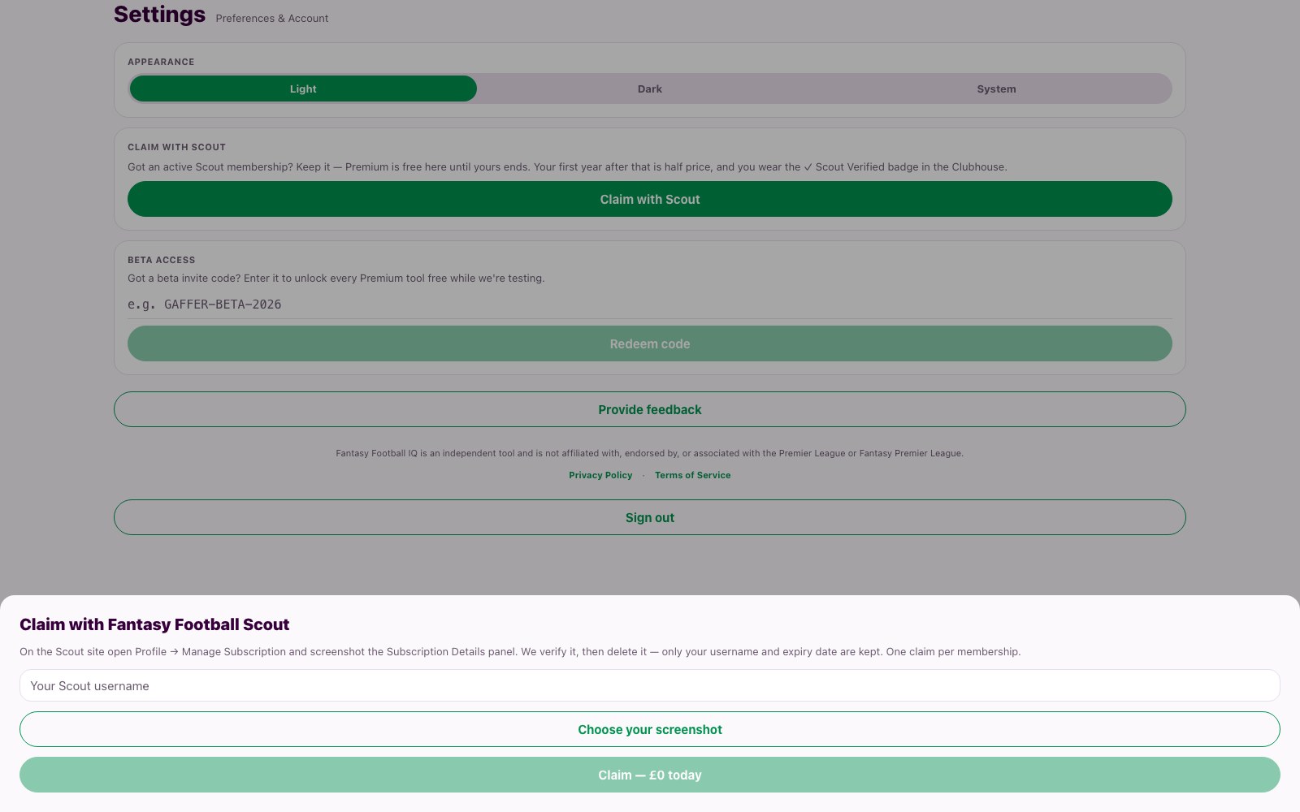
Task: Click the CLAIM WITH SCOUT section label
Action: (176, 147)
